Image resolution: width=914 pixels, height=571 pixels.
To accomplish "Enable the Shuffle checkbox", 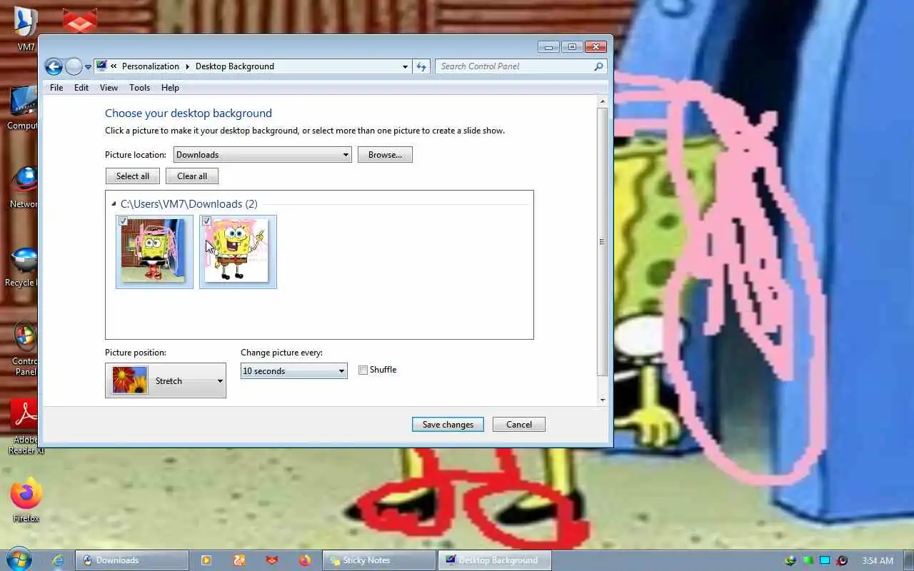I will click(363, 370).
